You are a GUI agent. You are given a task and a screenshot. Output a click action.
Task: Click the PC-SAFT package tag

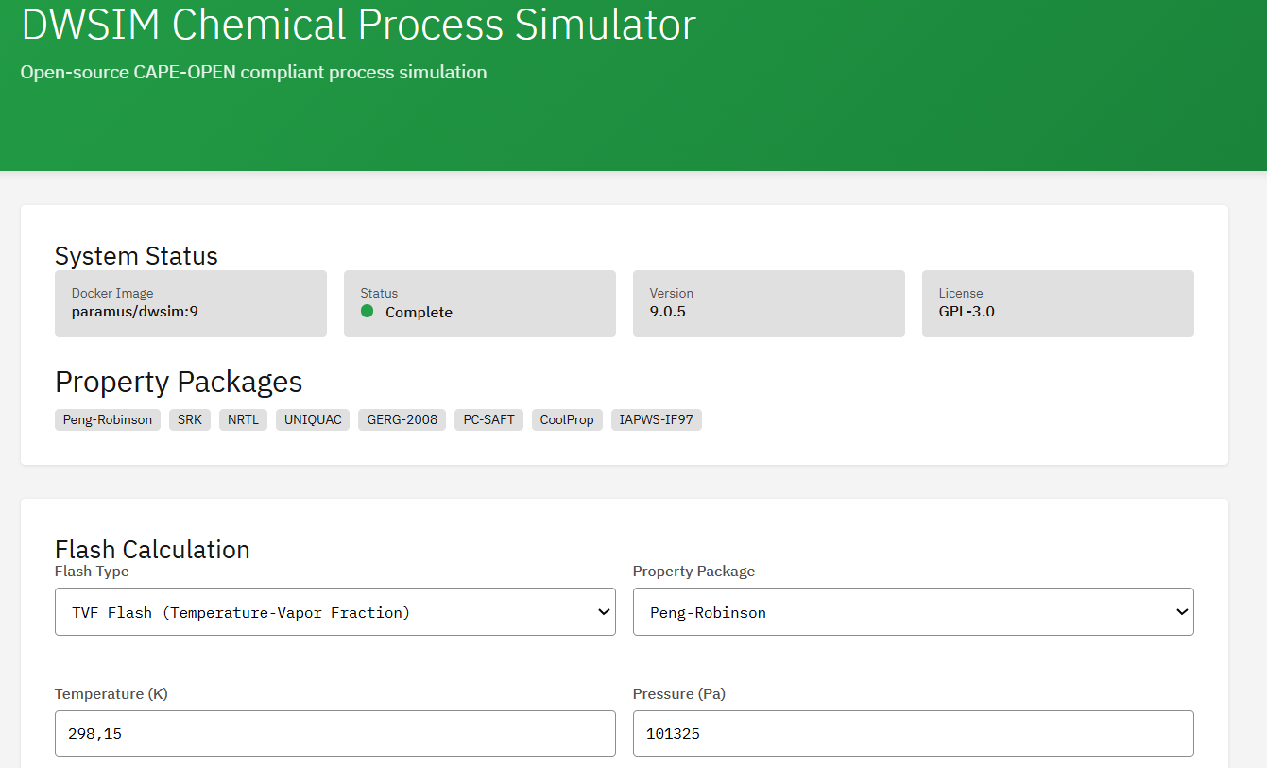pyautogui.click(x=488, y=419)
